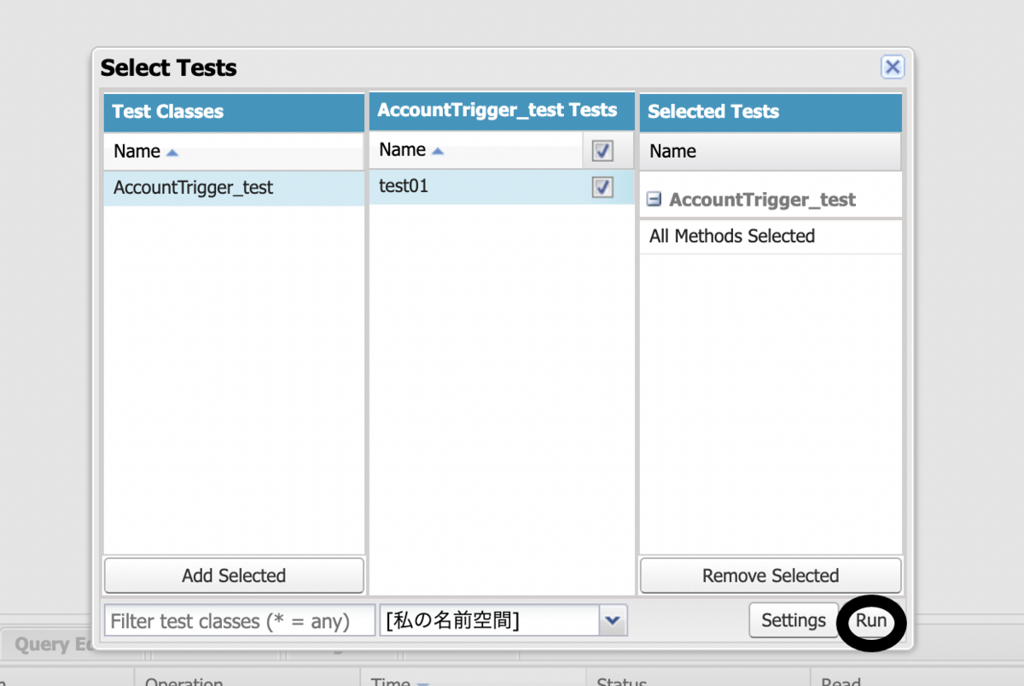This screenshot has height=686, width=1024.
Task: Uncheck the test01 method checkbox
Action: (x=602, y=187)
